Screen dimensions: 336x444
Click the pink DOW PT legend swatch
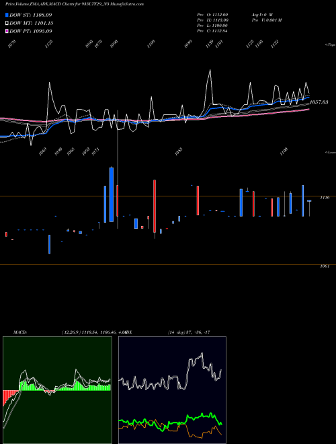7,31
